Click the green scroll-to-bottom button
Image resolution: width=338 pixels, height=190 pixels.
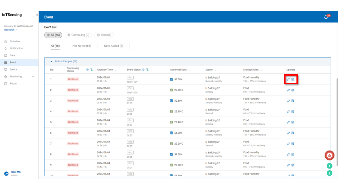[330, 173]
